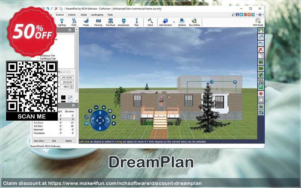Screen dimensions: 301x188
Task: Toggle the green grid icon
Action: point(261,87)
